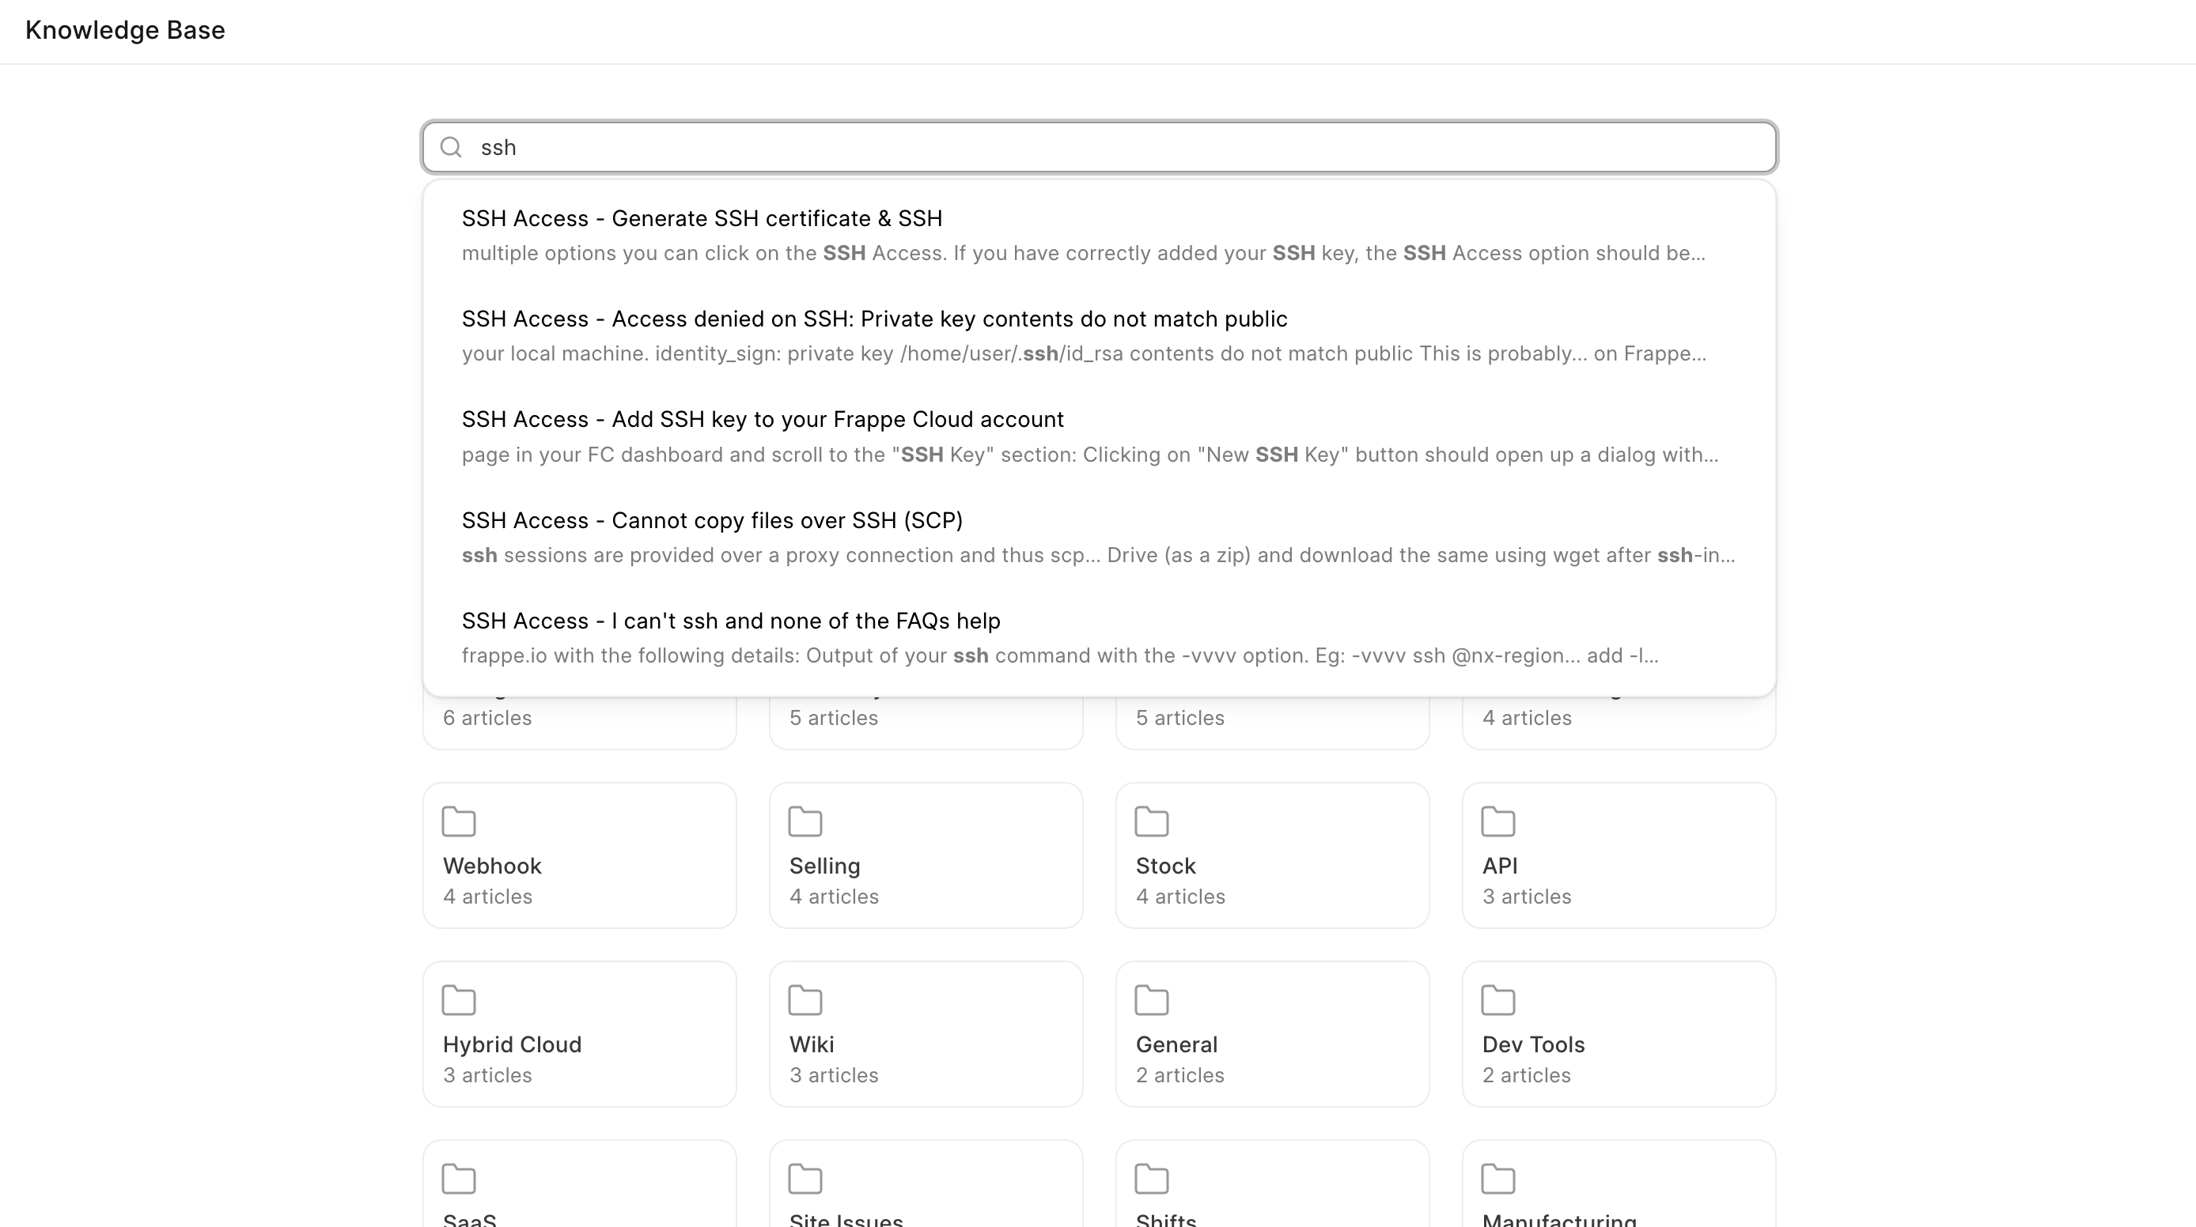The height and width of the screenshot is (1227, 2196).
Task: Open the Dev Tools folder icon
Action: pos(1498,1000)
